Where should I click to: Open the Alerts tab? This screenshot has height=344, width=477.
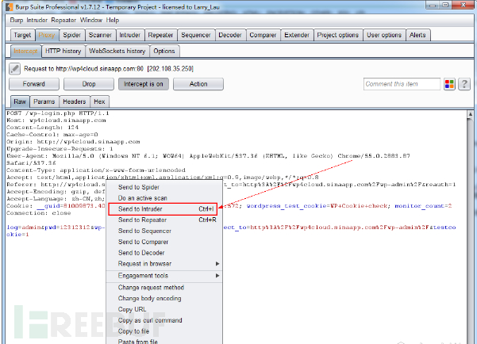(417, 35)
